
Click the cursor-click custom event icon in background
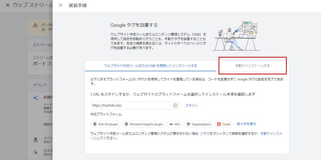[x=35, y=152]
